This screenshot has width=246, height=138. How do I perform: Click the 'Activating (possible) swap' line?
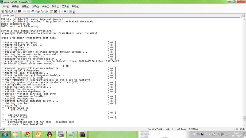point(26,77)
